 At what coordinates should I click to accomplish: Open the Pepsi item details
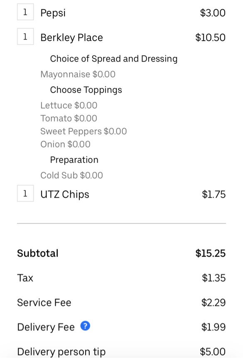click(53, 13)
